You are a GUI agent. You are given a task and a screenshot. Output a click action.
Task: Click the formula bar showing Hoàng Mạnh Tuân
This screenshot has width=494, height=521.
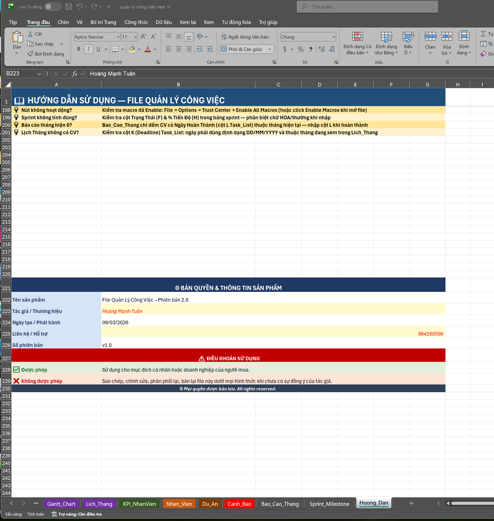pyautogui.click(x=289, y=74)
